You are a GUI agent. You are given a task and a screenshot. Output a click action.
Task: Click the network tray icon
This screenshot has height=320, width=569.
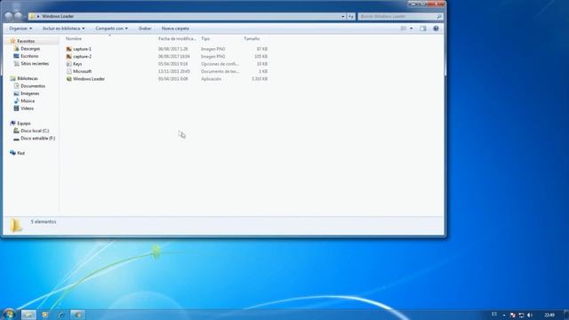[521, 315]
